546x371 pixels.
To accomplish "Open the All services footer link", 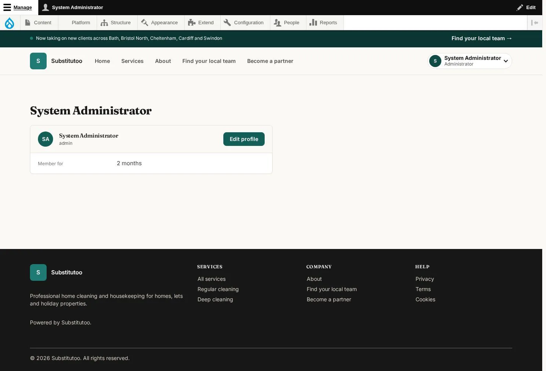I will click(212, 279).
